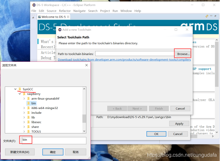Image resolution: width=220 pixels, height=161 pixels.
Task: Click OK in the preferences dialog
Action: click(156, 134)
